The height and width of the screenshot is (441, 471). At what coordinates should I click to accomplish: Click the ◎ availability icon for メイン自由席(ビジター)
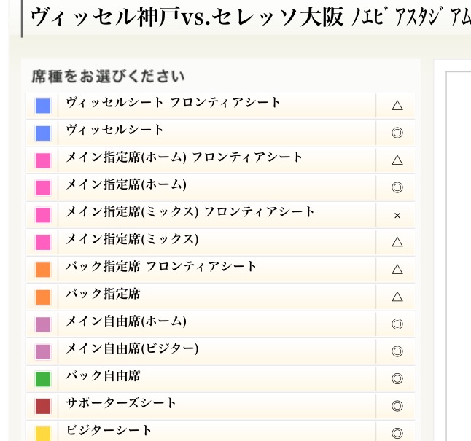pos(397,351)
